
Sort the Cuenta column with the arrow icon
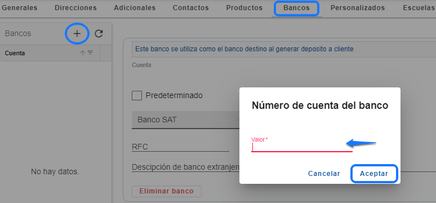point(83,53)
